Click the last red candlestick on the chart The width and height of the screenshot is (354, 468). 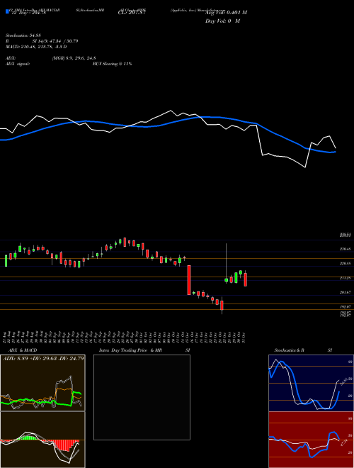(245, 279)
